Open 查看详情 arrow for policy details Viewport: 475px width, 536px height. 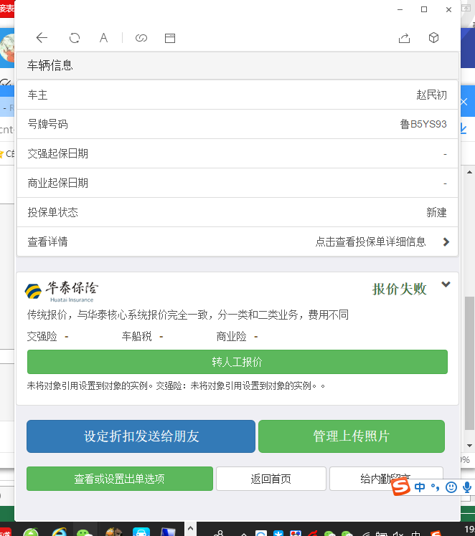[x=446, y=242]
